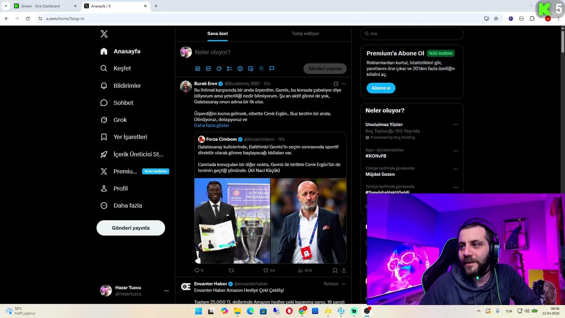Add a poll to post

pos(230,68)
